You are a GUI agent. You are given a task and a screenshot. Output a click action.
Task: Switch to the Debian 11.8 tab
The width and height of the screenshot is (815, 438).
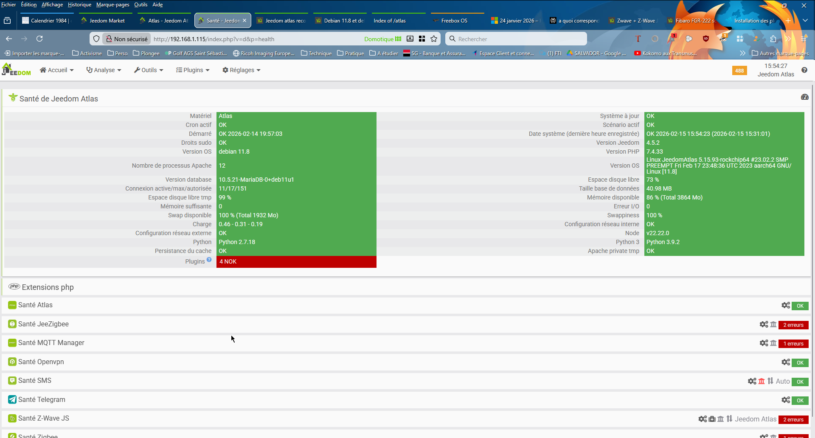point(340,20)
